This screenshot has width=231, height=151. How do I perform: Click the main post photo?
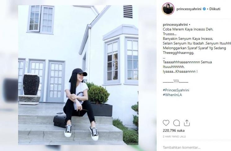click(x=78, y=75)
